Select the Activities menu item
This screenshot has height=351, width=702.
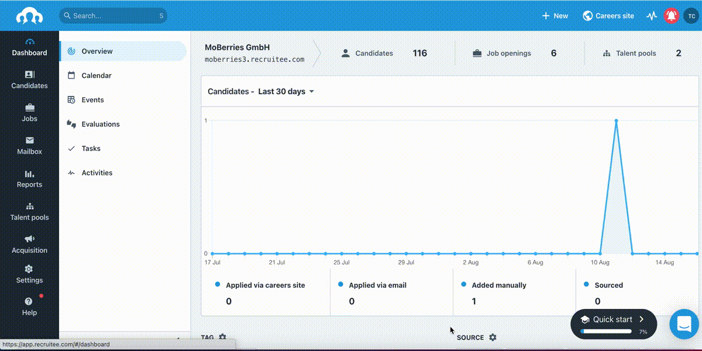coord(123,173)
